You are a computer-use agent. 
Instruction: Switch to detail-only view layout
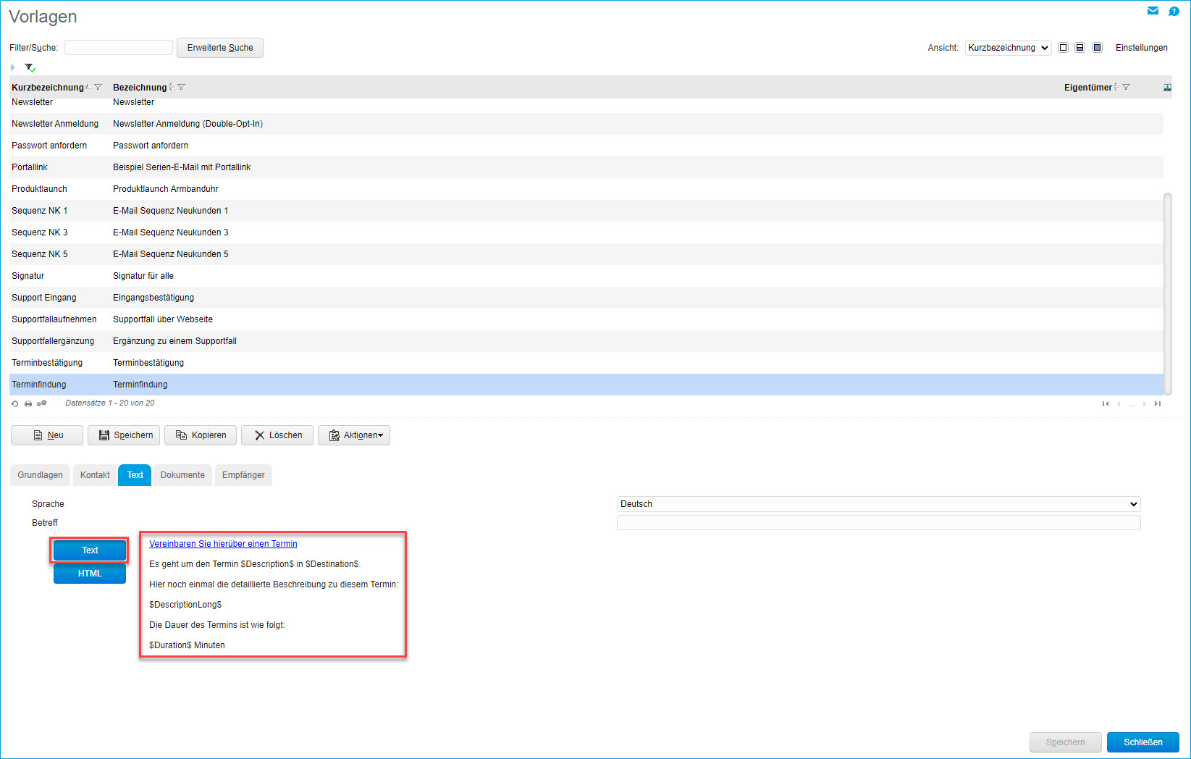click(1097, 48)
